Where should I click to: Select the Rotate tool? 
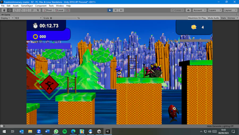click(x=15, y=10)
